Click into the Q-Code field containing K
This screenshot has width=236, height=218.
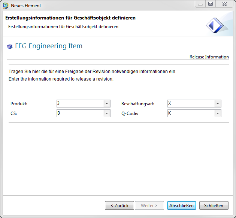point(190,113)
